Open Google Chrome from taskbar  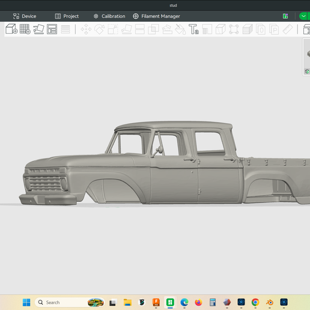(x=255, y=302)
